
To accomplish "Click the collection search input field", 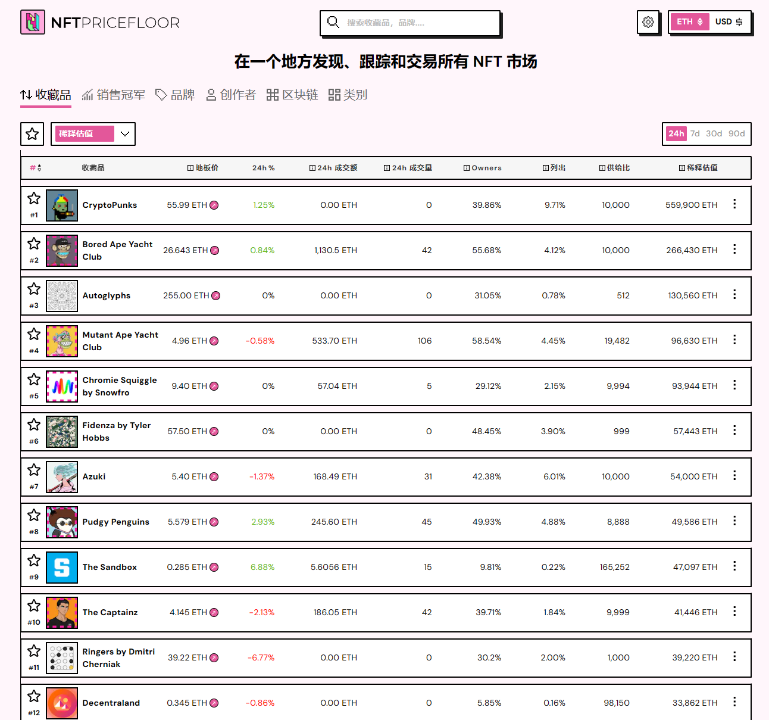I will pos(410,23).
